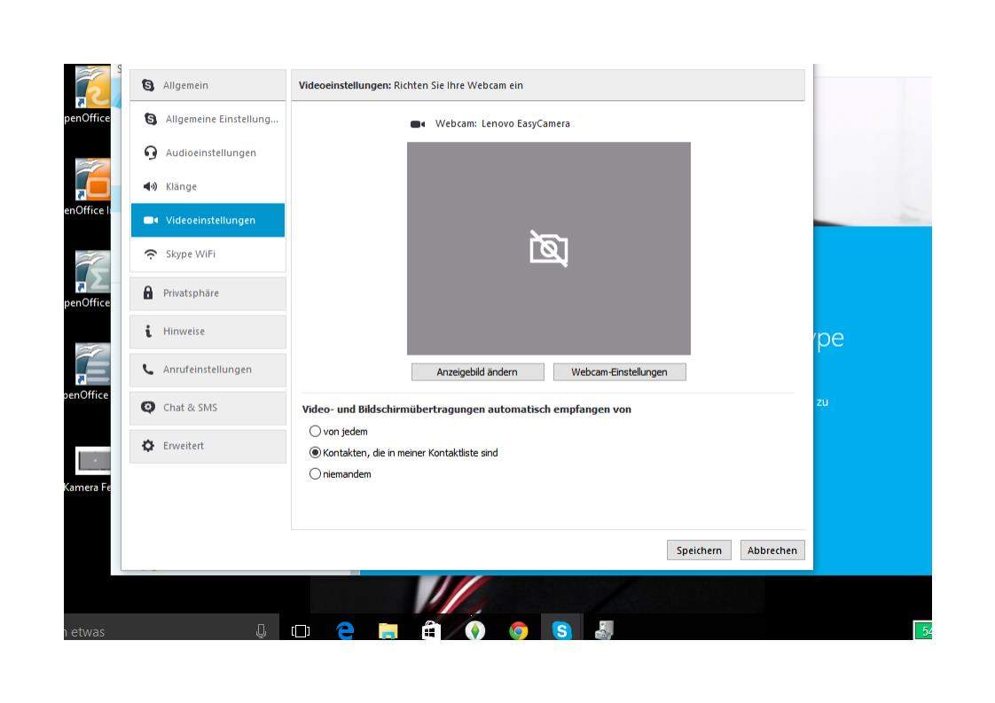Open File Explorer in taskbar
Viewport: 995px width, 703px height.
[x=388, y=630]
